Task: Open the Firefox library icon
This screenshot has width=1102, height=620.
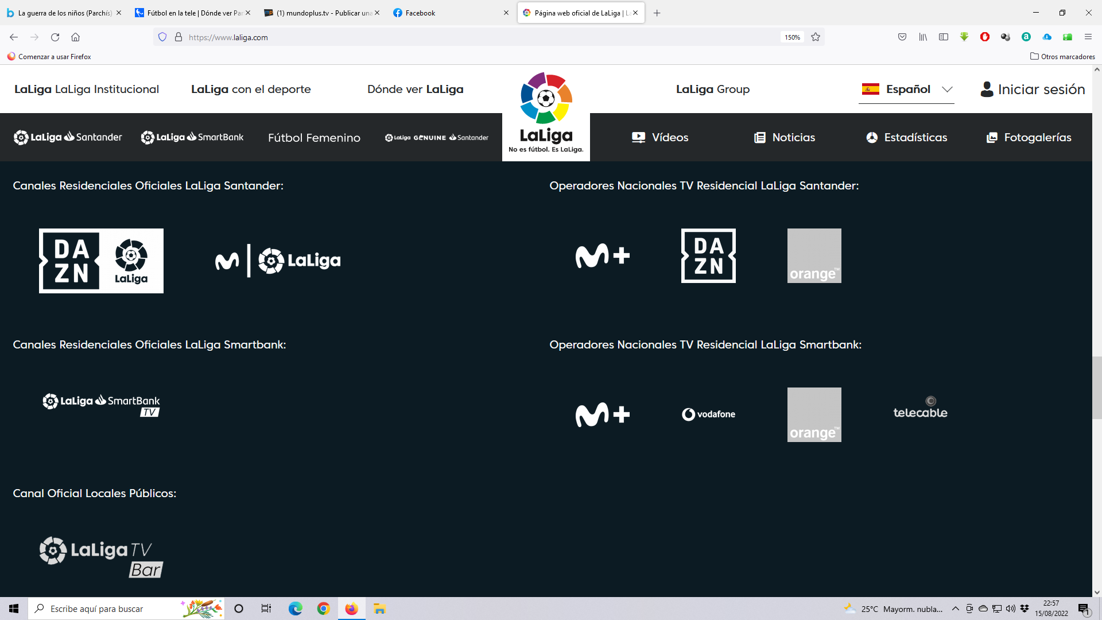Action: click(923, 37)
